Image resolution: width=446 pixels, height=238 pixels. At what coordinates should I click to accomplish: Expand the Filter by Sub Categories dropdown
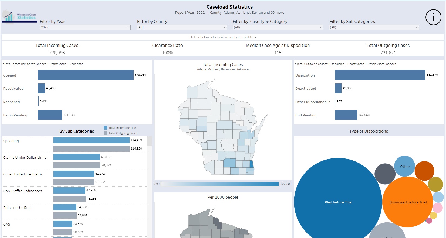[374, 27]
